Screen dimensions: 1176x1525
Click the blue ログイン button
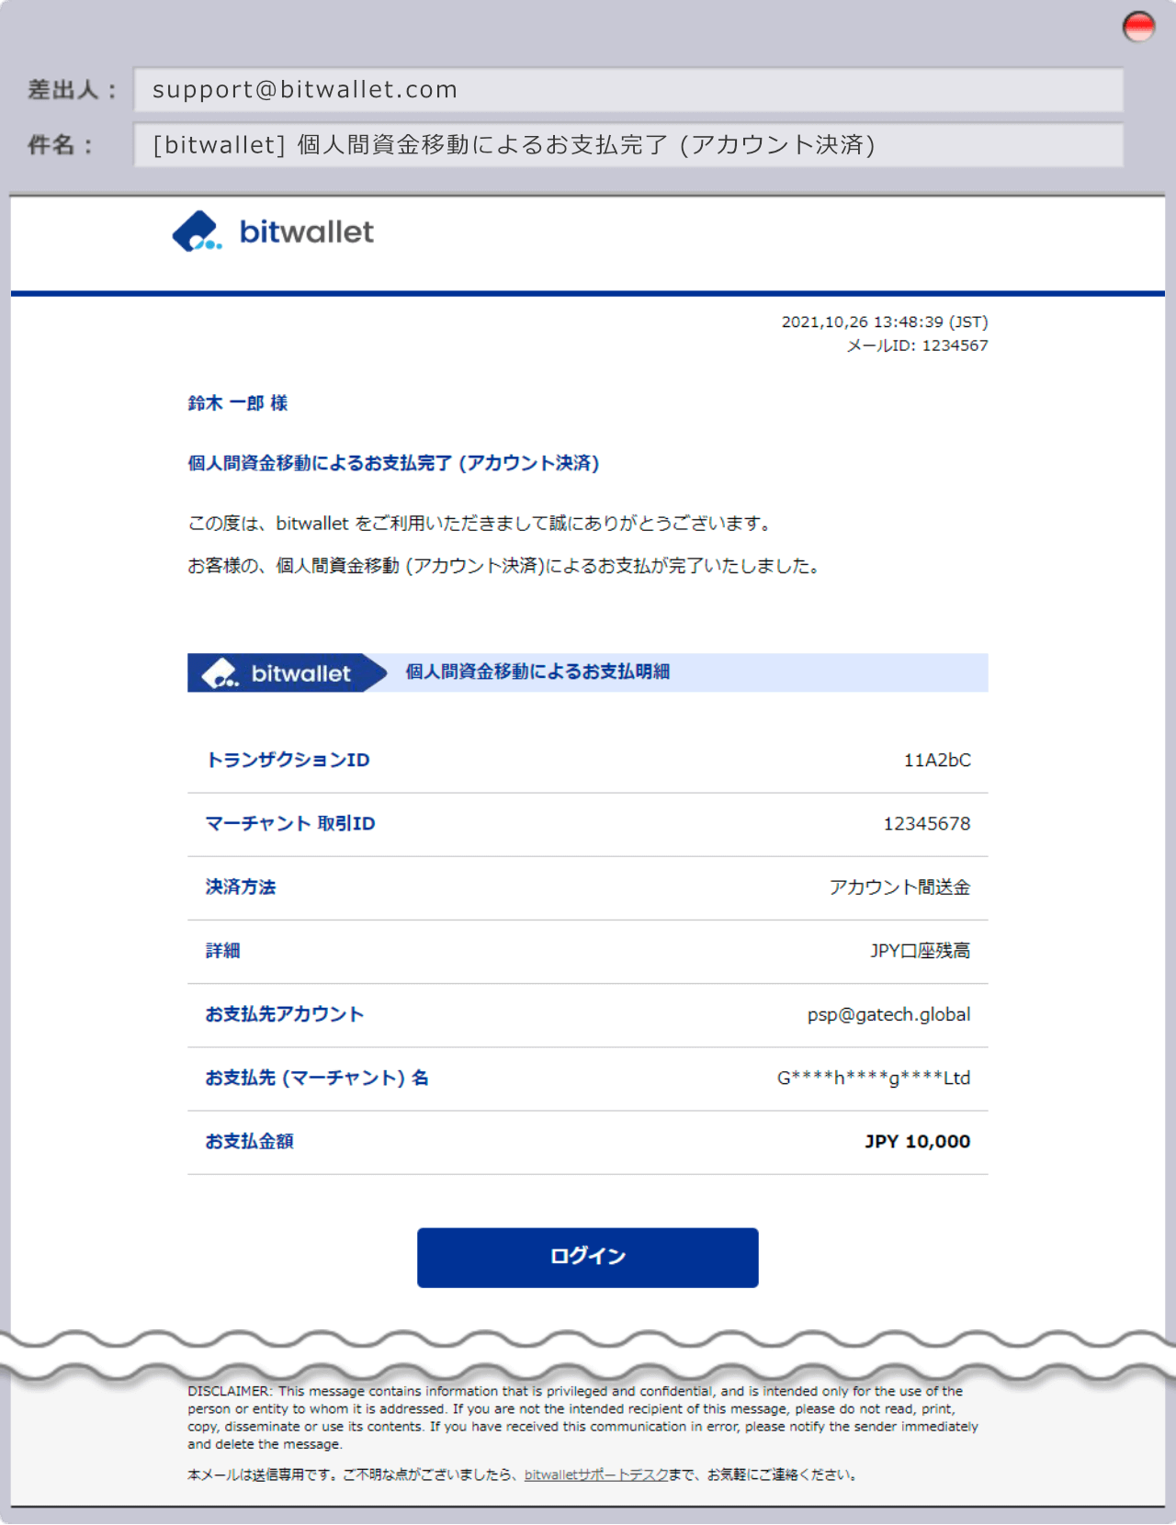(588, 1258)
